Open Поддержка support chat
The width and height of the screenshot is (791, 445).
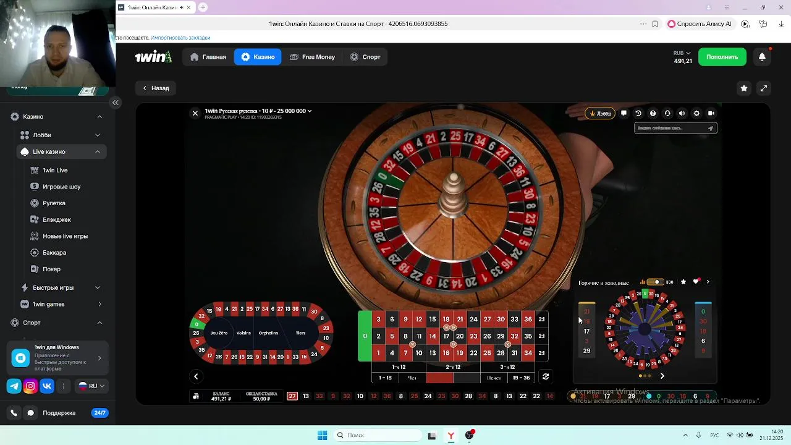click(59, 413)
